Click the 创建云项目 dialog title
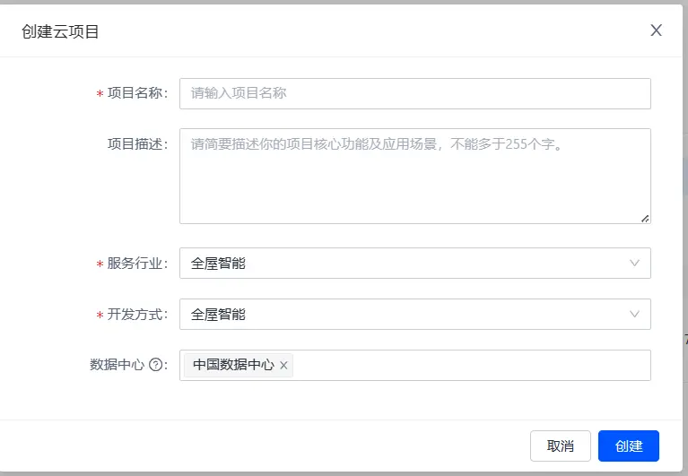 (x=60, y=31)
